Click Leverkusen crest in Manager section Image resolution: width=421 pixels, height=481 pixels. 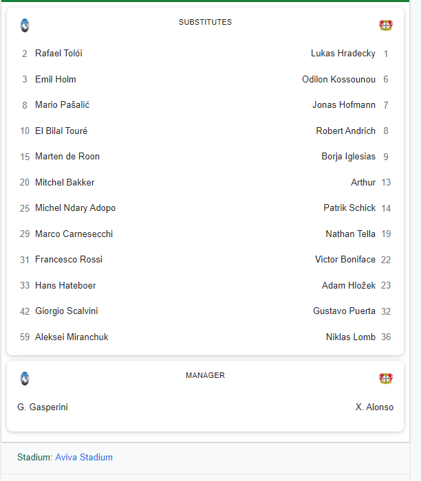tap(385, 379)
